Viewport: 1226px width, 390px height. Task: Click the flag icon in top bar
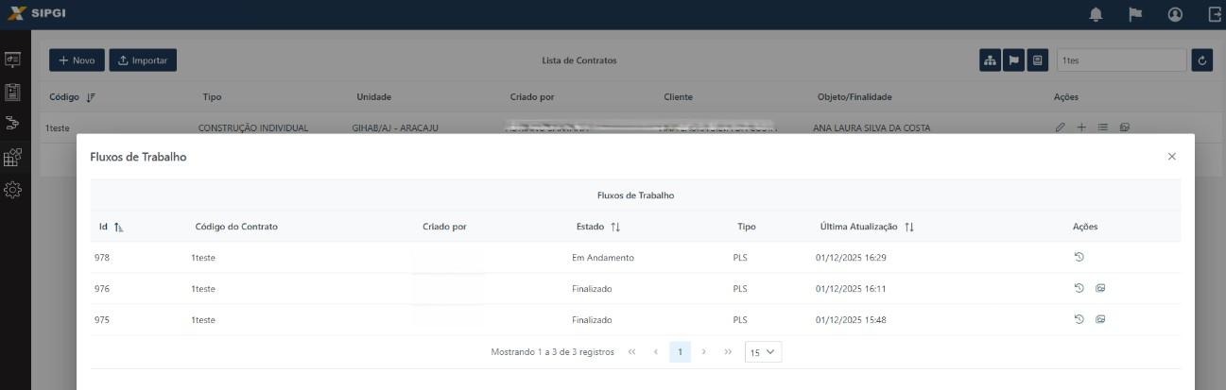[x=1135, y=14]
